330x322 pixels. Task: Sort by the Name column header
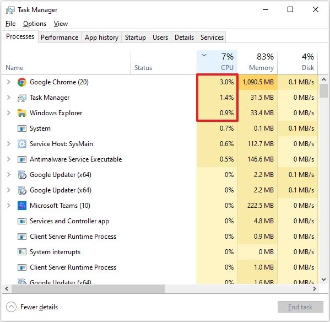click(x=66, y=63)
